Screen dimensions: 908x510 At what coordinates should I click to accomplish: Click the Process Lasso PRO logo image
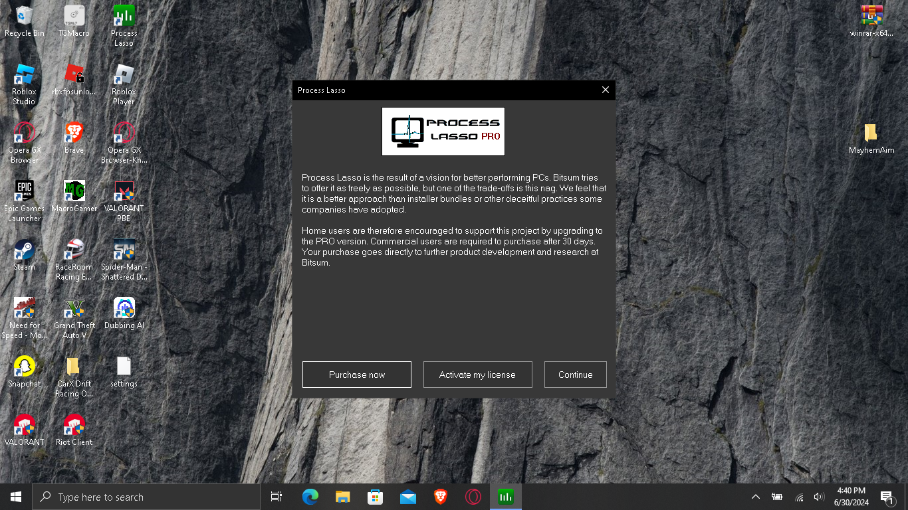tap(443, 131)
